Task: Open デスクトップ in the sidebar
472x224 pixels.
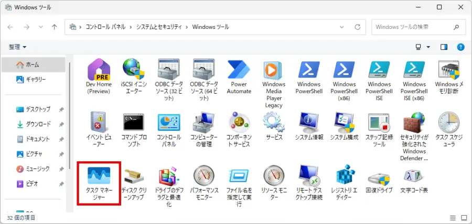Action: [x=33, y=109]
